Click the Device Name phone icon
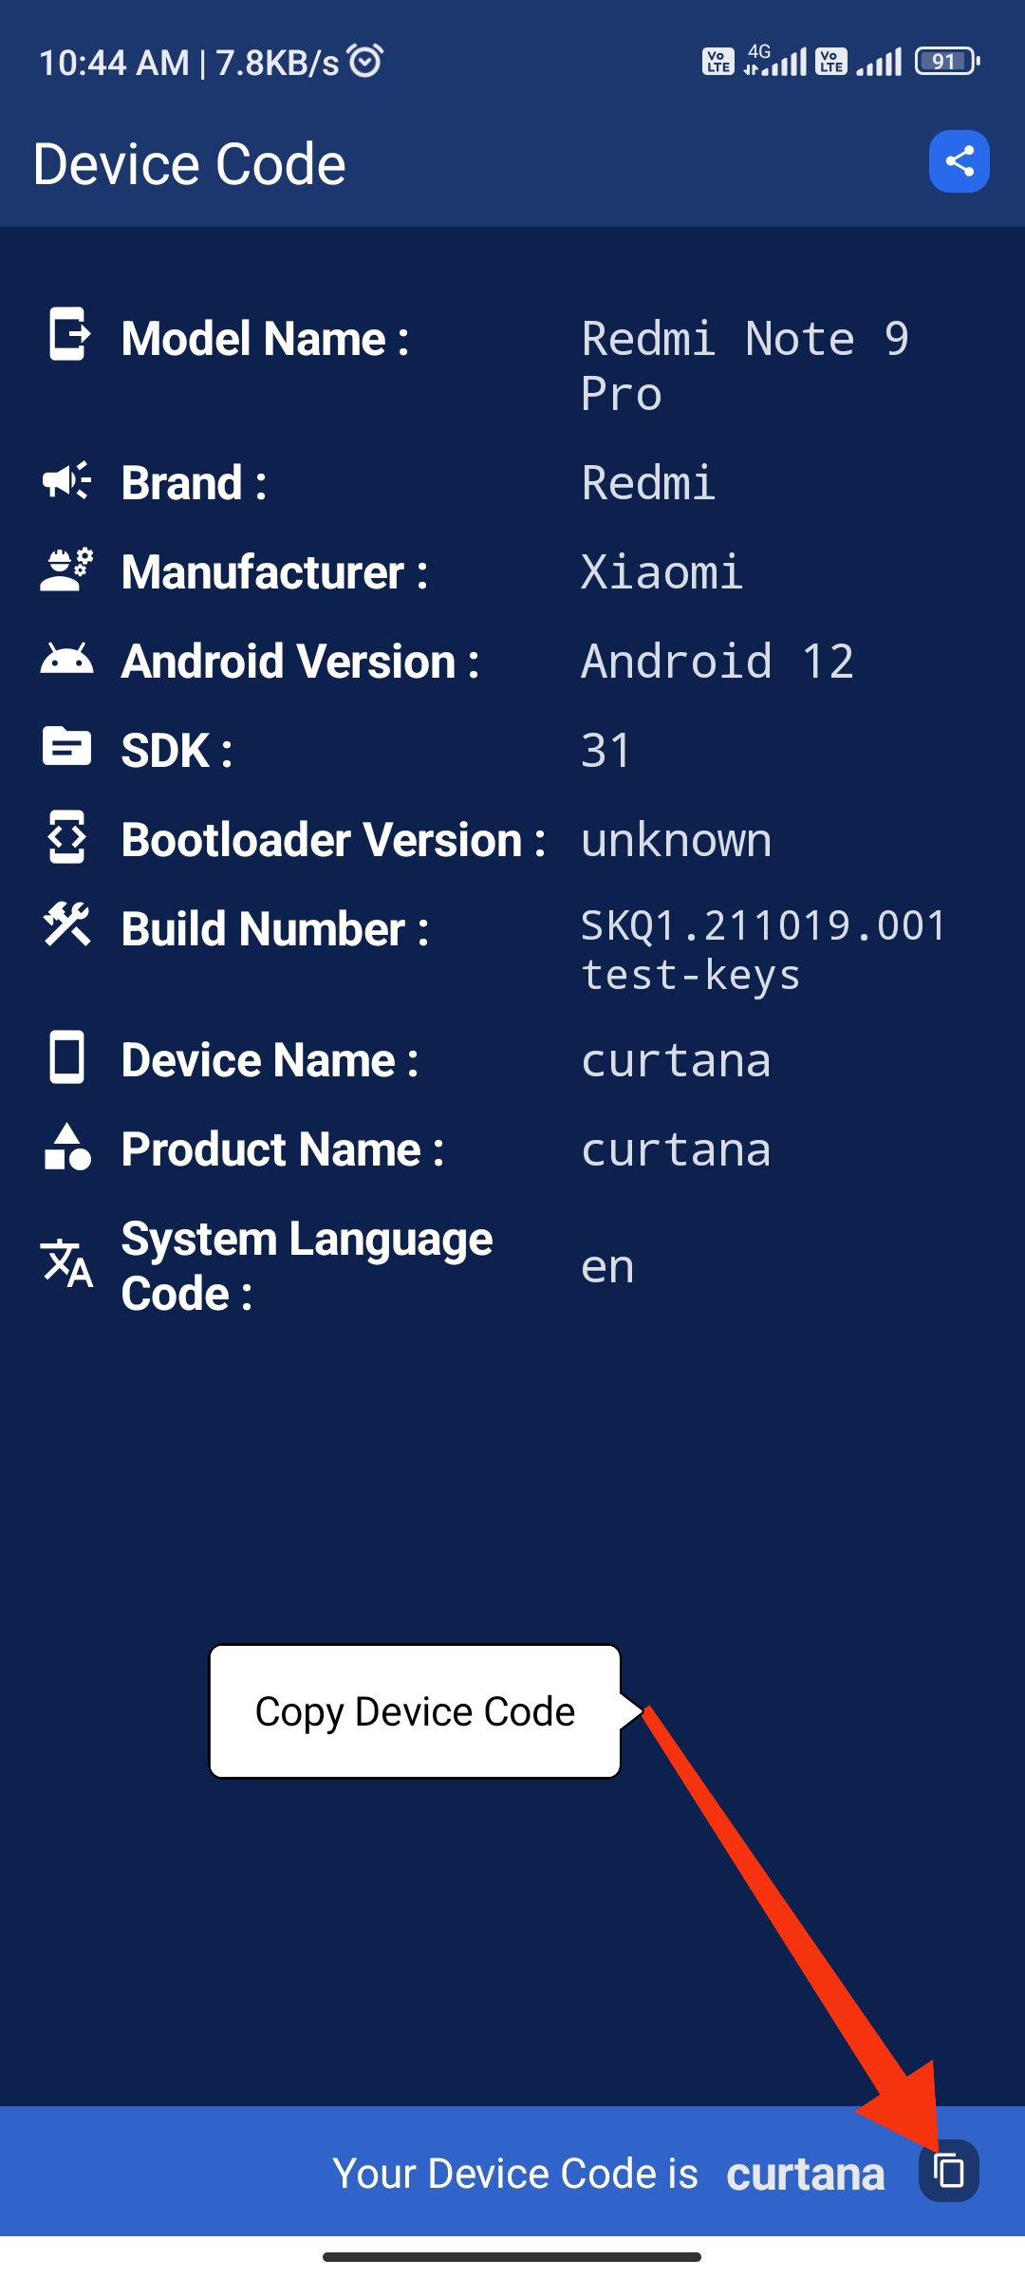1025x2278 pixels. (67, 1056)
